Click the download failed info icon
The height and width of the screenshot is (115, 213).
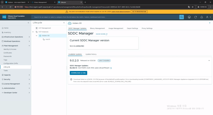coord(71,79)
